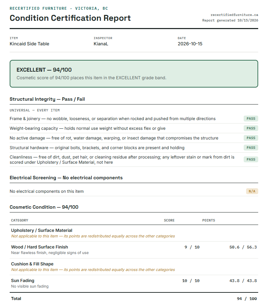Click the 'ITEM' field label
Viewport: 272px width, 308px height.
(14, 38)
